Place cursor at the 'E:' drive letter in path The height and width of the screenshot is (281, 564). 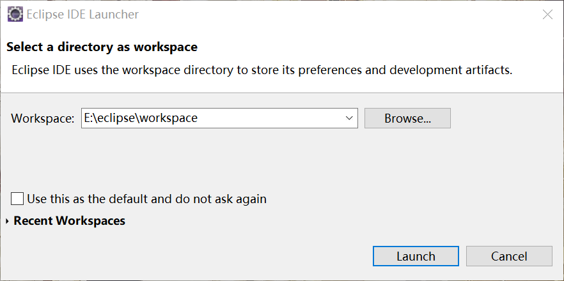[88, 118]
